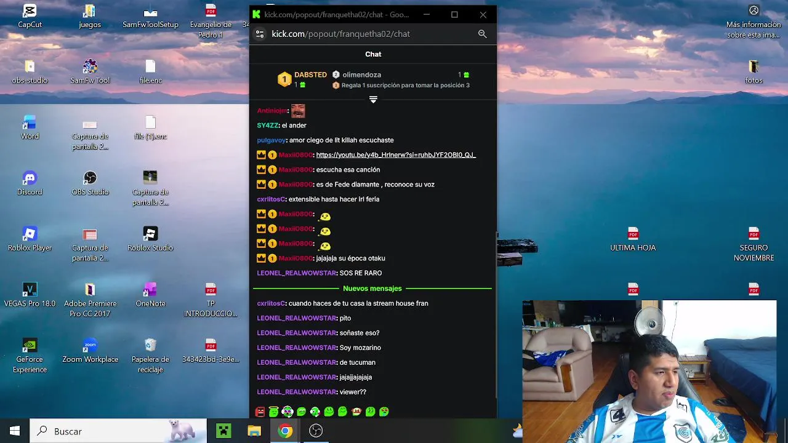Open the OneNote desktop shortcut
The width and height of the screenshot is (788, 443).
pyautogui.click(x=150, y=295)
